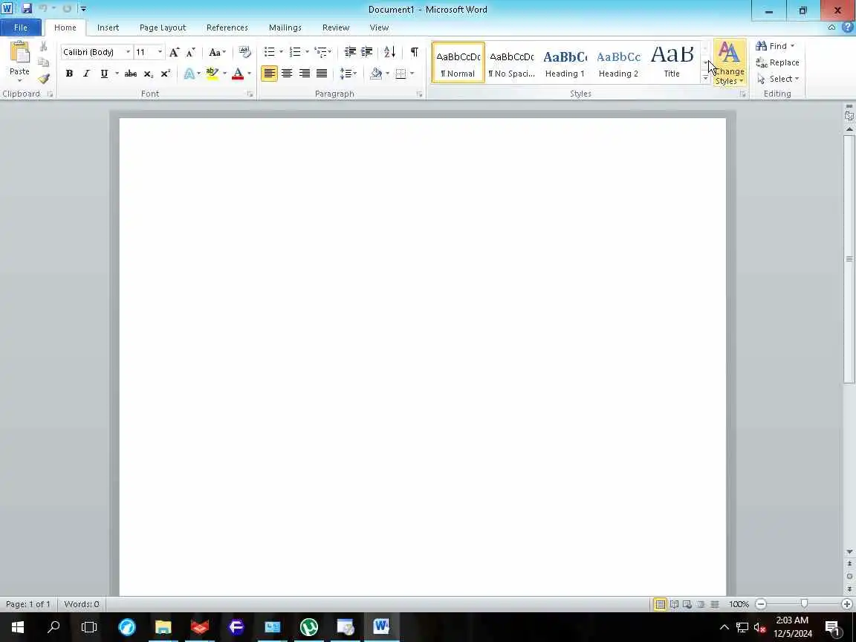Click the Copy icon in Clipboard group
The width and height of the screenshot is (856, 642).
click(44, 62)
